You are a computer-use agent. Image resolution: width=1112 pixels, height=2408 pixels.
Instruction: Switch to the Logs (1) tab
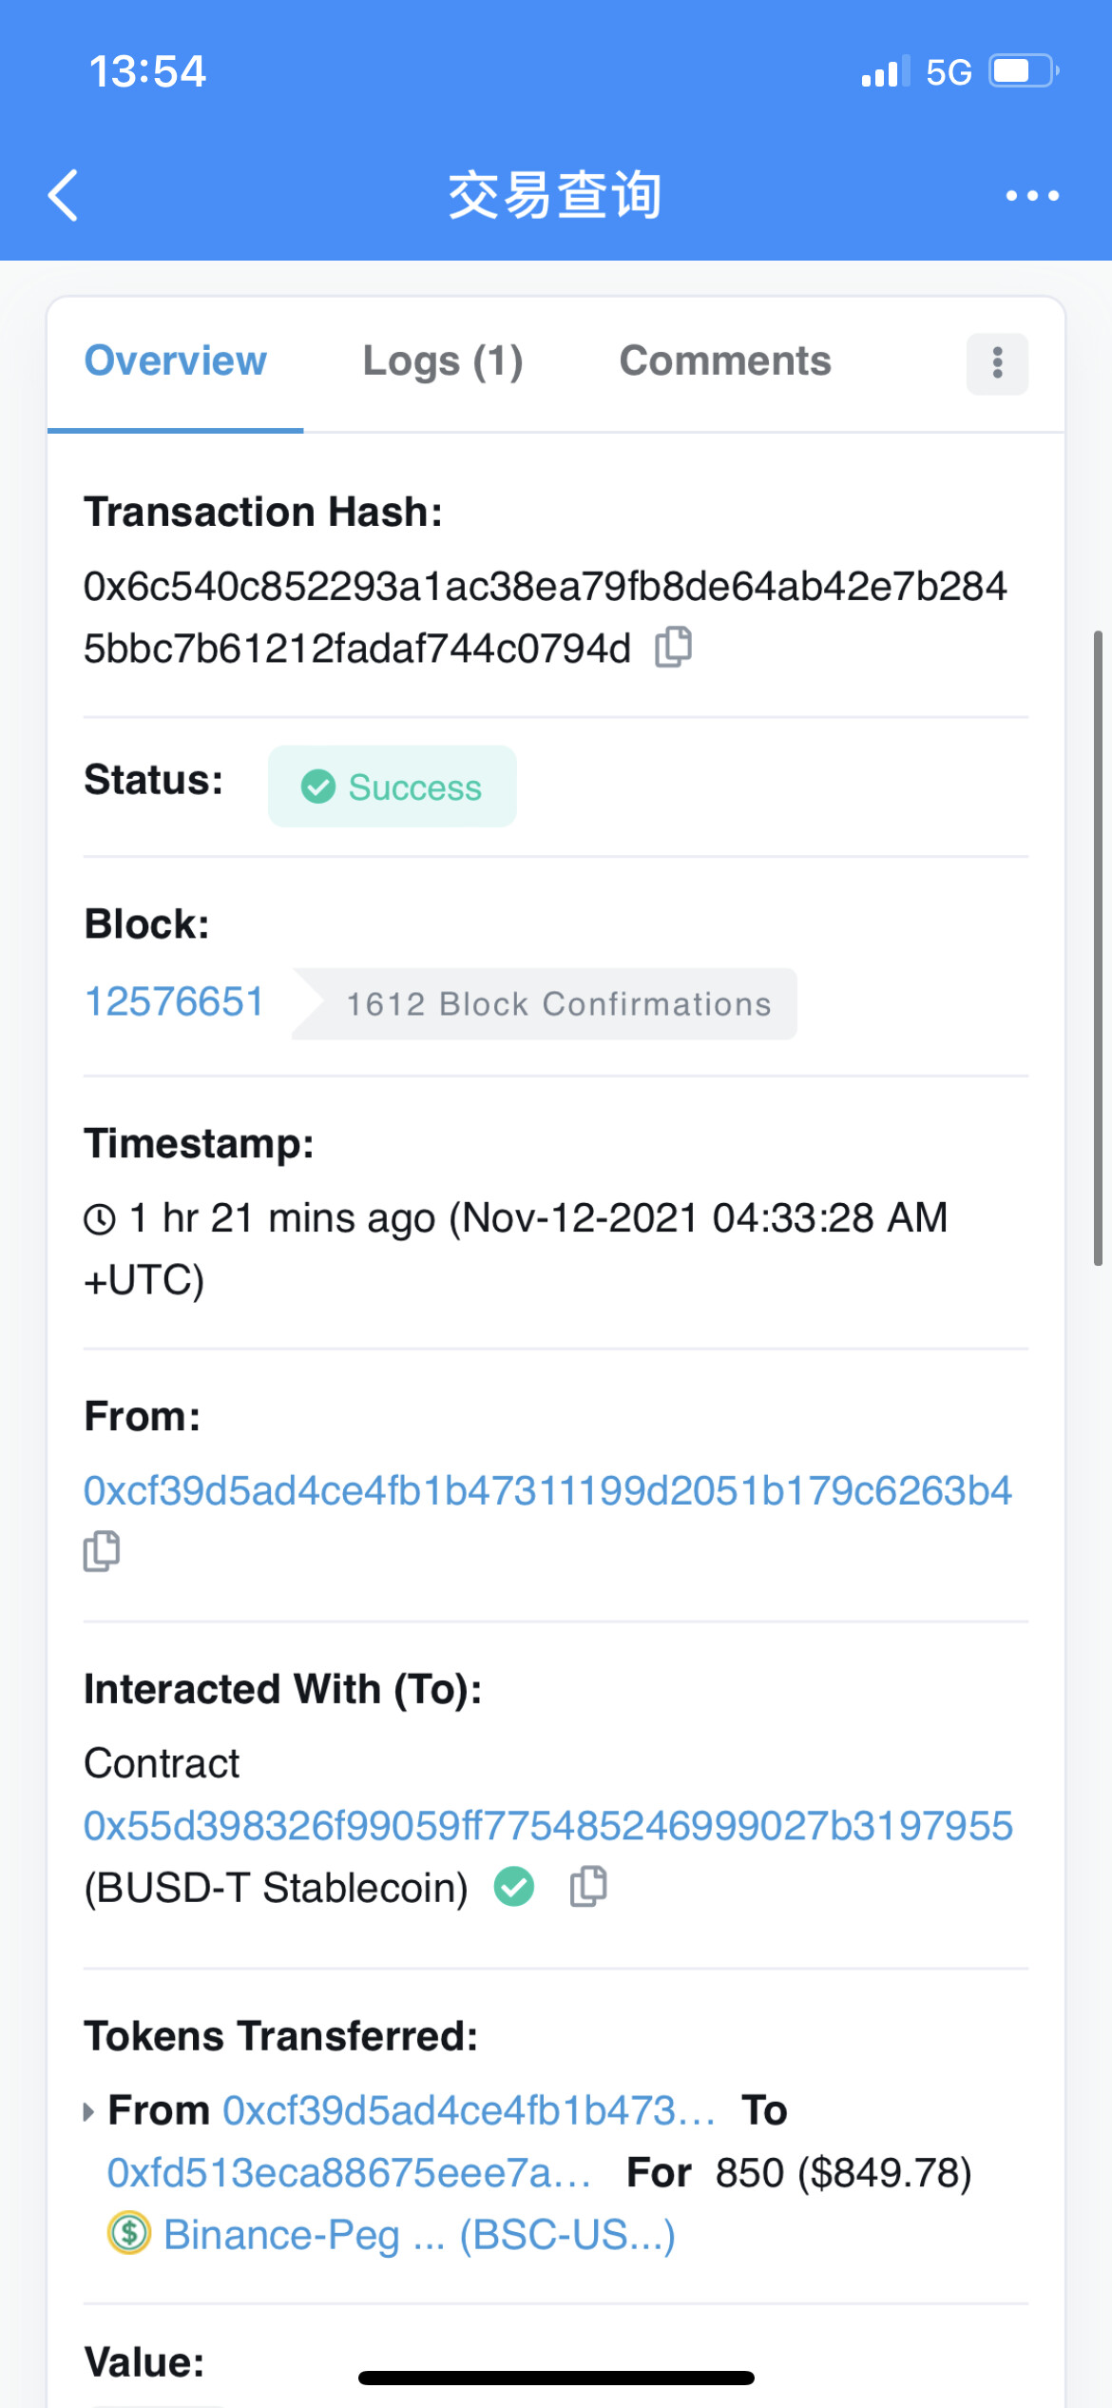(443, 361)
